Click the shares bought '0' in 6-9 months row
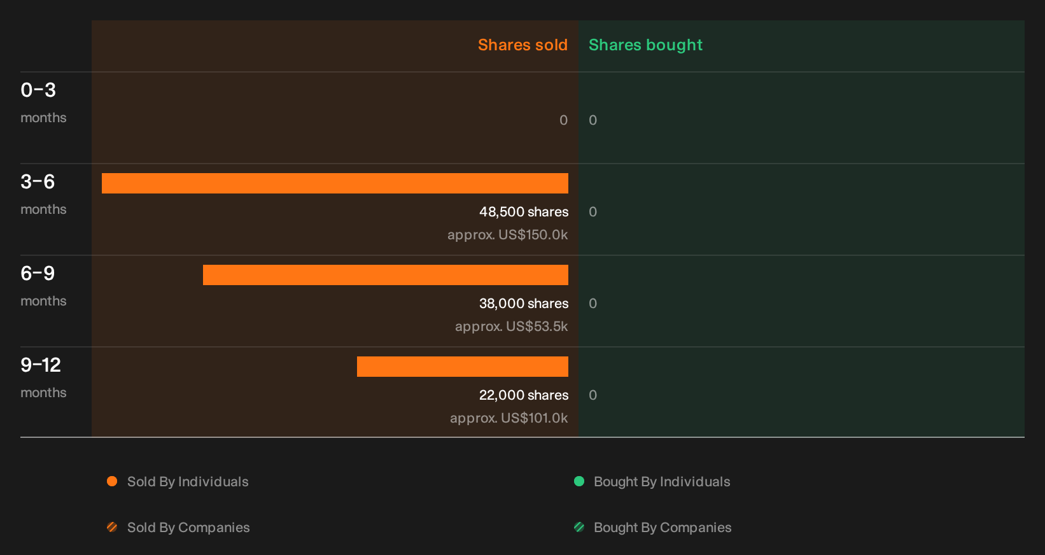The image size is (1045, 555). click(x=593, y=304)
